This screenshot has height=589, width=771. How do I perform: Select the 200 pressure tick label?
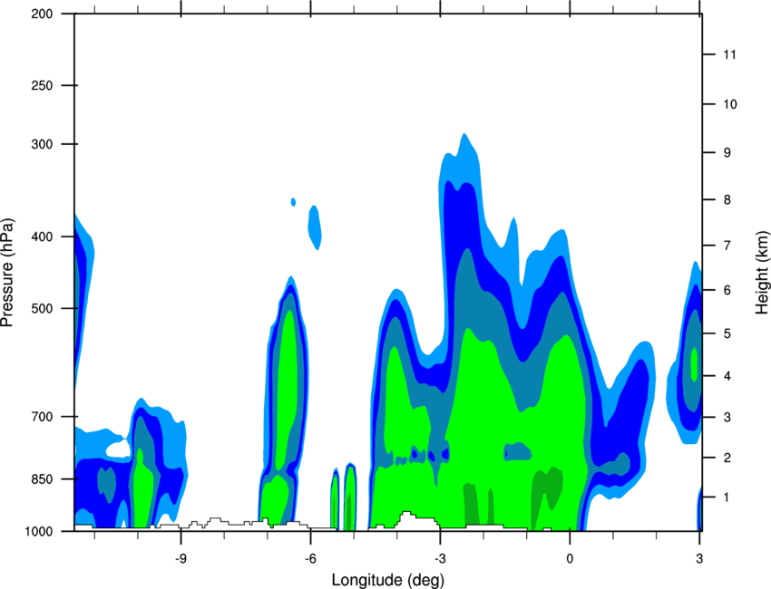point(42,14)
